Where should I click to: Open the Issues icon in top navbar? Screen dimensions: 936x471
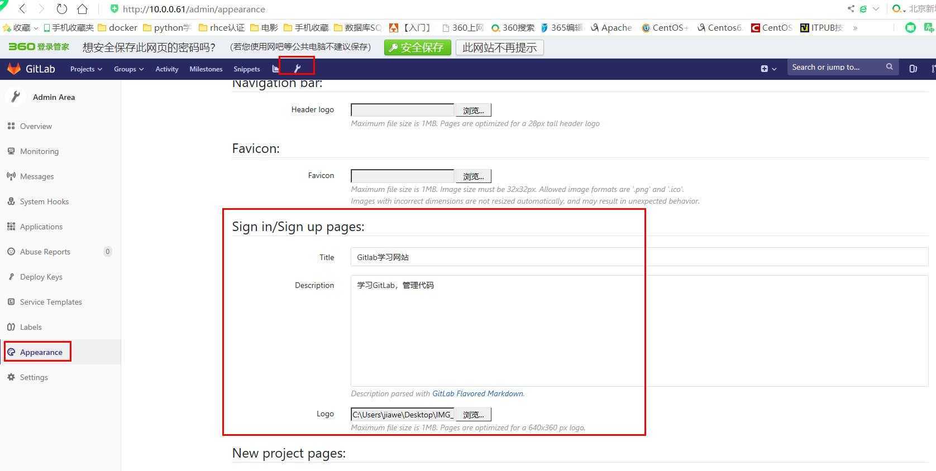tap(913, 69)
